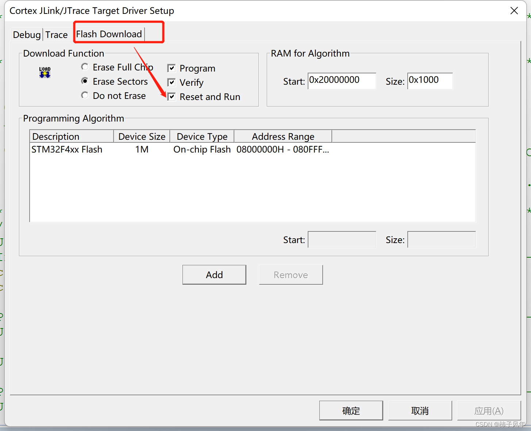Image resolution: width=531 pixels, height=431 pixels.
Task: Click the RAM Size field showing 0x1000
Action: point(430,81)
